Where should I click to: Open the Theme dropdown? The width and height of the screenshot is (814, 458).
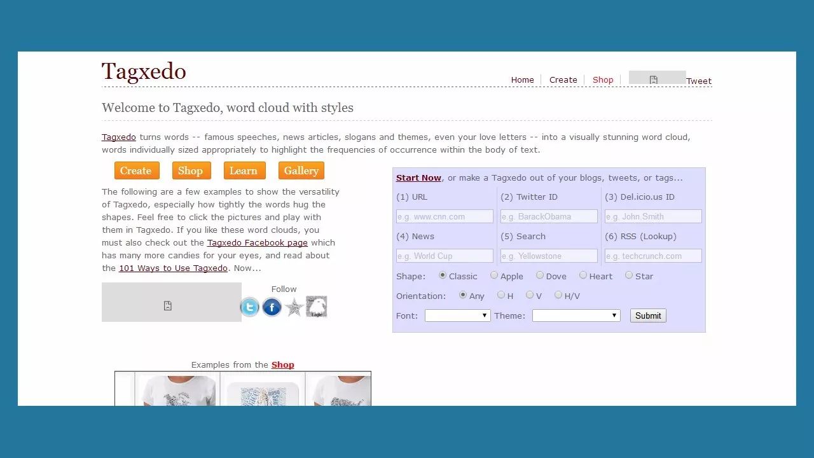[x=576, y=316]
